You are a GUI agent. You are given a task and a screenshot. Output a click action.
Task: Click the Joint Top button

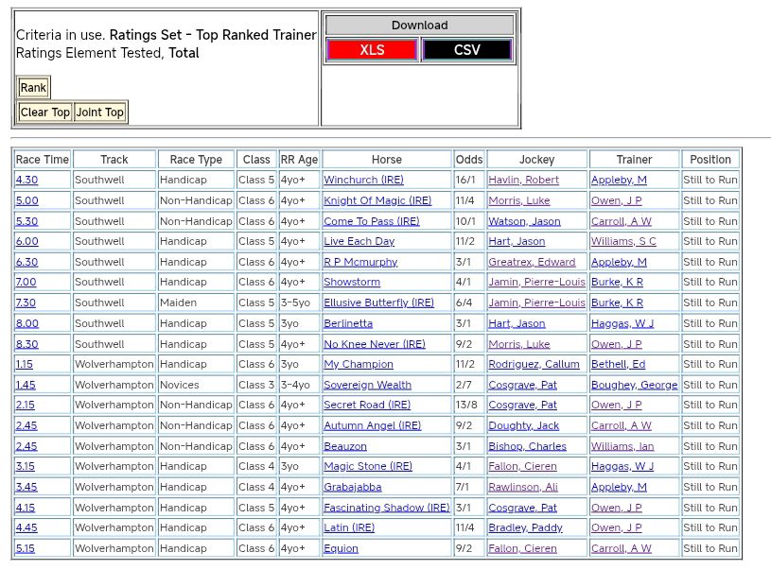100,112
